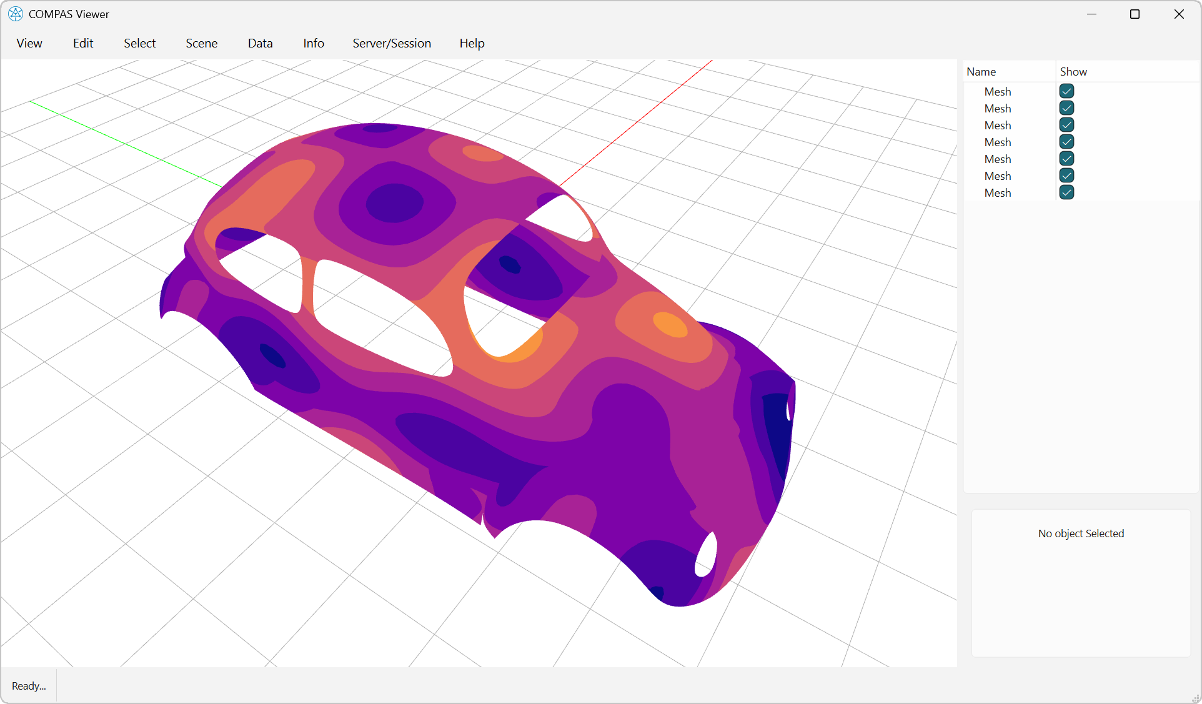Click the Show column header
This screenshot has width=1202, height=704.
coord(1073,71)
